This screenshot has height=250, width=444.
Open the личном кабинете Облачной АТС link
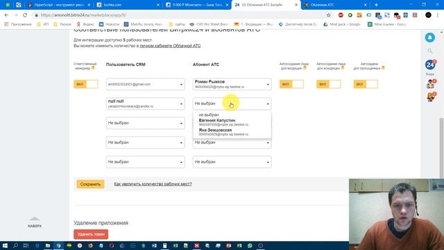coord(170,46)
